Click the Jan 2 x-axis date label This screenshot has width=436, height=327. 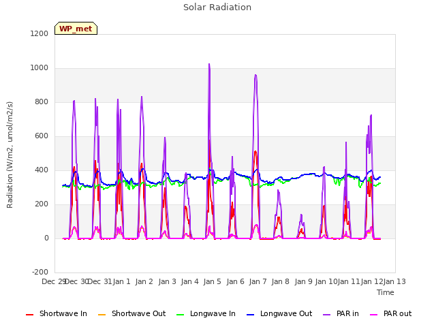144,281
